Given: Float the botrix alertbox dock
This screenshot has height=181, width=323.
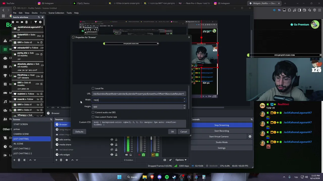Looking at the screenshot, I should pyautogui.click(x=39, y=17).
